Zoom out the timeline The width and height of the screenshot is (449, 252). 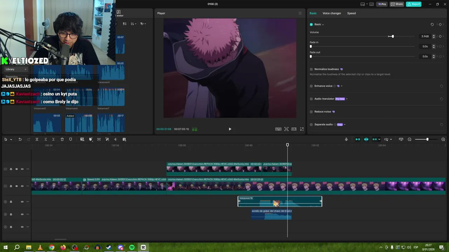[409, 139]
